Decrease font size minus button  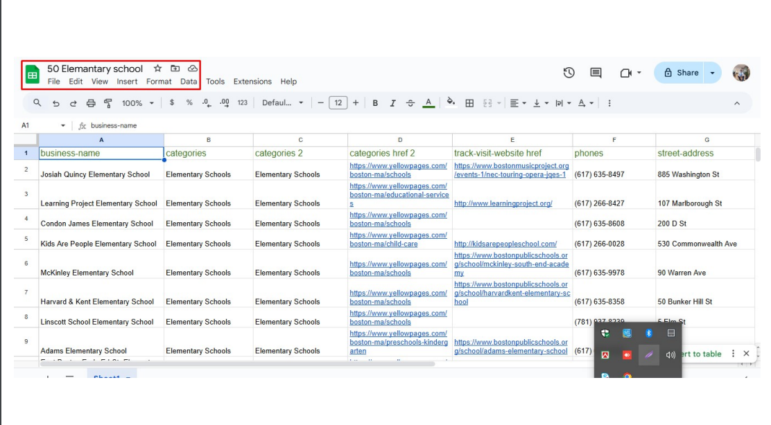(320, 102)
